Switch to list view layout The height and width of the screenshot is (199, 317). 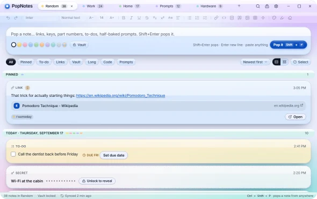[276, 62]
